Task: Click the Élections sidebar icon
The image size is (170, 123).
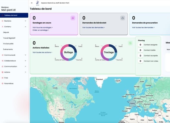Action: click(2, 21)
